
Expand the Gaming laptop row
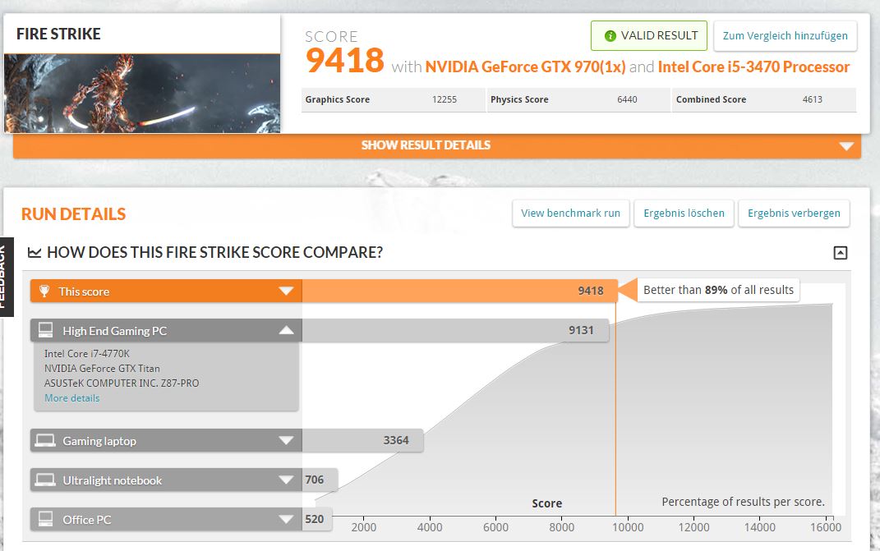[286, 440]
